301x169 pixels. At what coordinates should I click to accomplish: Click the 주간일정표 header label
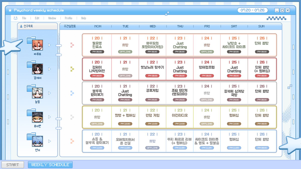70,26
